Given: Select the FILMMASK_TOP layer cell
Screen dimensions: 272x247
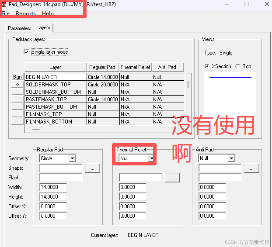Looking at the screenshot, I should (56, 114).
